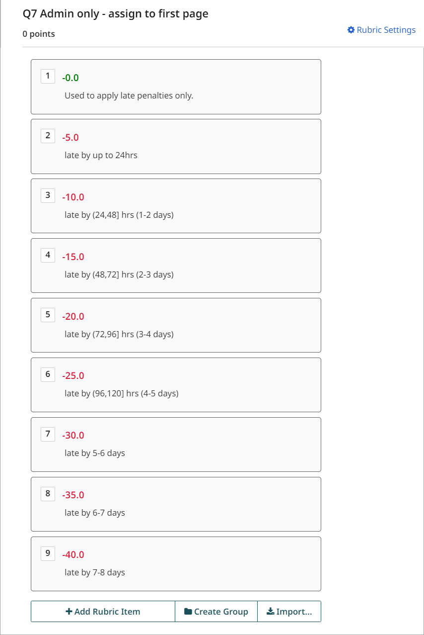Click the Add Rubric Item button
Image resolution: width=424 pixels, height=635 pixels.
click(x=103, y=612)
